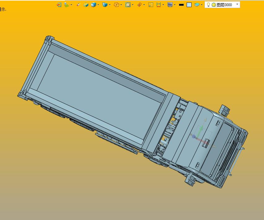This screenshot has height=220, width=264.
Task: Click the black line color swatch
Action: pos(181,5)
